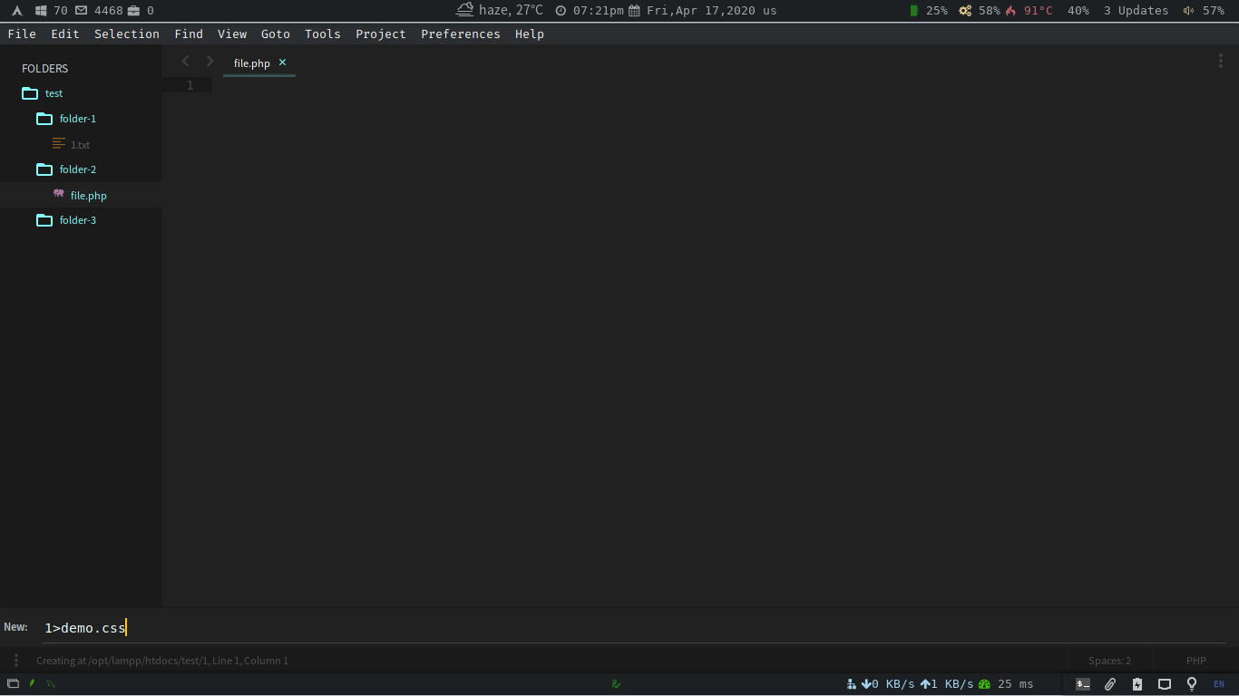Viewport: 1239px width, 696px height.
Task: Click the PHP elephant file icon
Action: point(59,194)
